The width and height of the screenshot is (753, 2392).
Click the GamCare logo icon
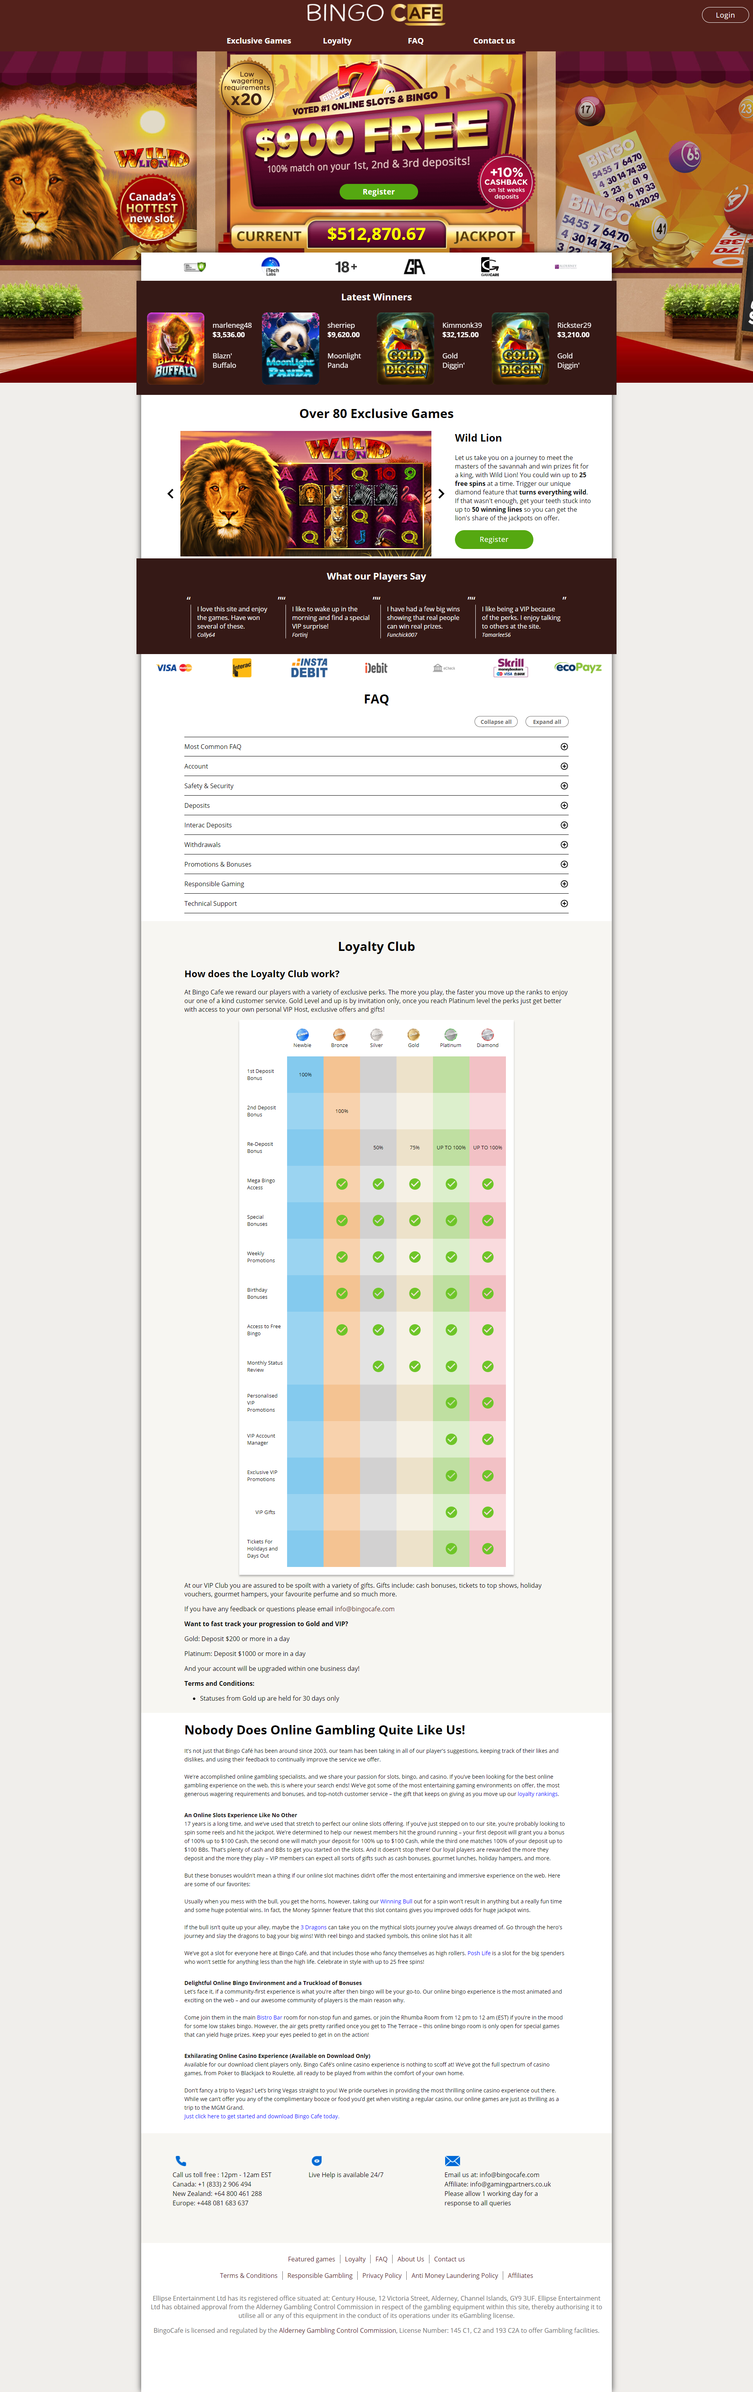(489, 267)
